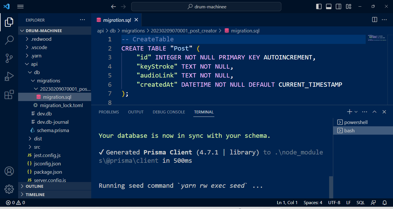Collapse the DRUM-MACHINEE root folder
This screenshot has width=393, height=209.
coord(55,31)
